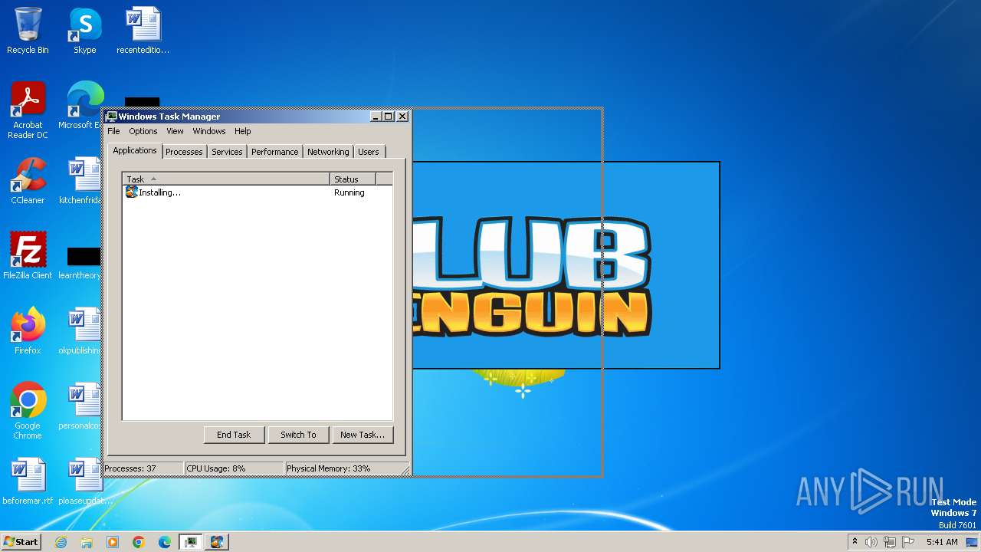Sort by the Task column header
981x552 pixels.
[x=226, y=179]
